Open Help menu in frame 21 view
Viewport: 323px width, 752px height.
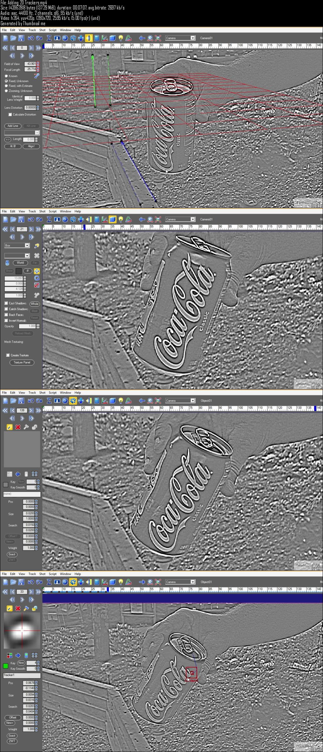click(x=78, y=212)
